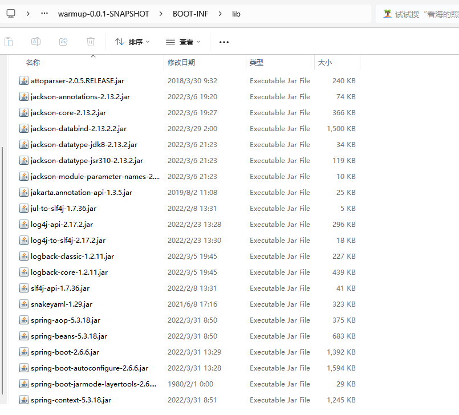Click the lib breadcrumb segment
The image size is (459, 415).
coord(236,14)
